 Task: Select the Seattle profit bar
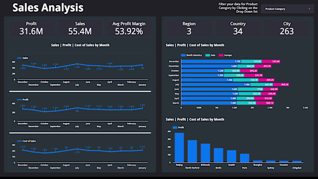pyautogui.click(x=231, y=156)
